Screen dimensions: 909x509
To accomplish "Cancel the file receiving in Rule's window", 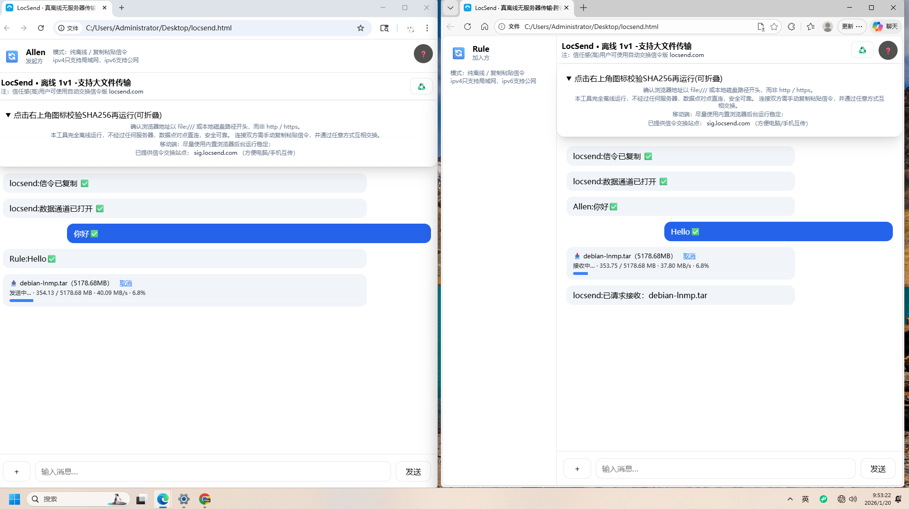I will coord(689,256).
